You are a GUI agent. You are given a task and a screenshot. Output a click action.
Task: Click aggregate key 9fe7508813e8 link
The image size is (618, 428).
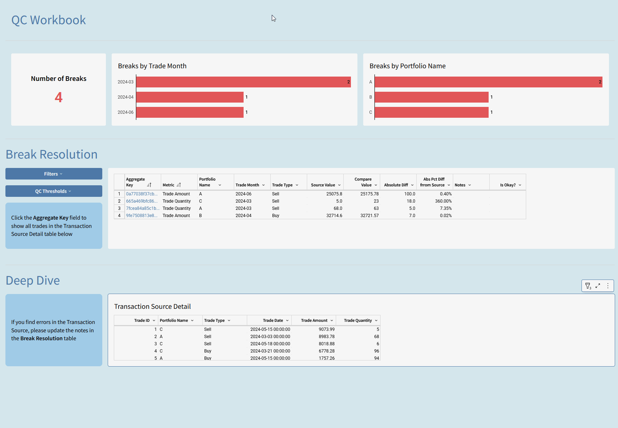[x=142, y=216]
